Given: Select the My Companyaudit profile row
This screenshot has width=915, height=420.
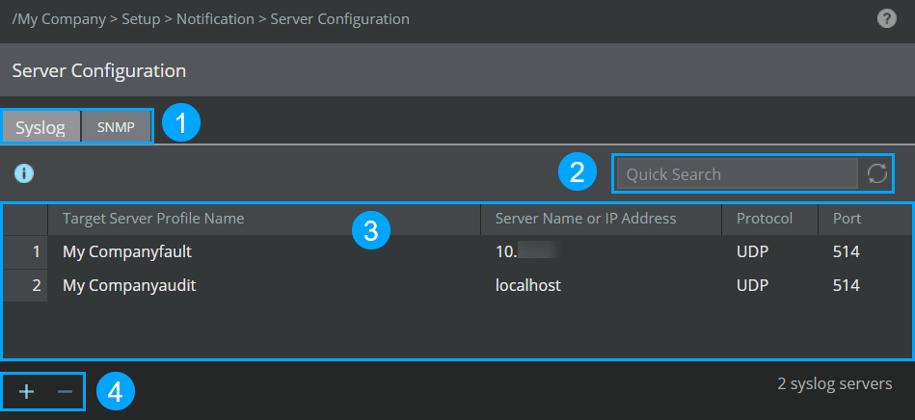Looking at the screenshot, I should 457,285.
